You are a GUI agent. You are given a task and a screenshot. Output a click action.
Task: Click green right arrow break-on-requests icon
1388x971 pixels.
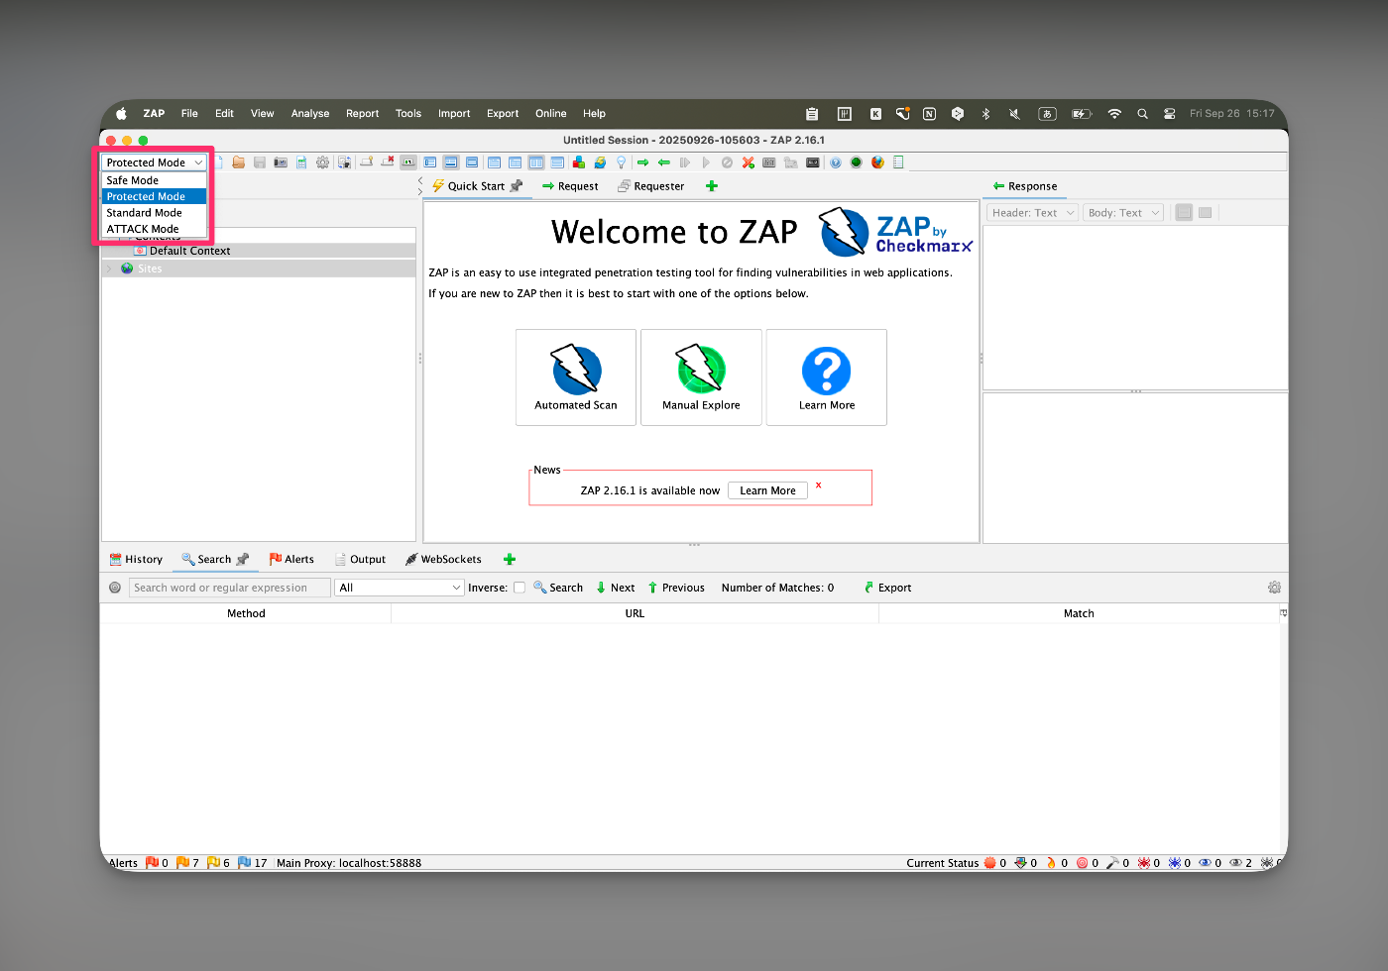click(643, 162)
